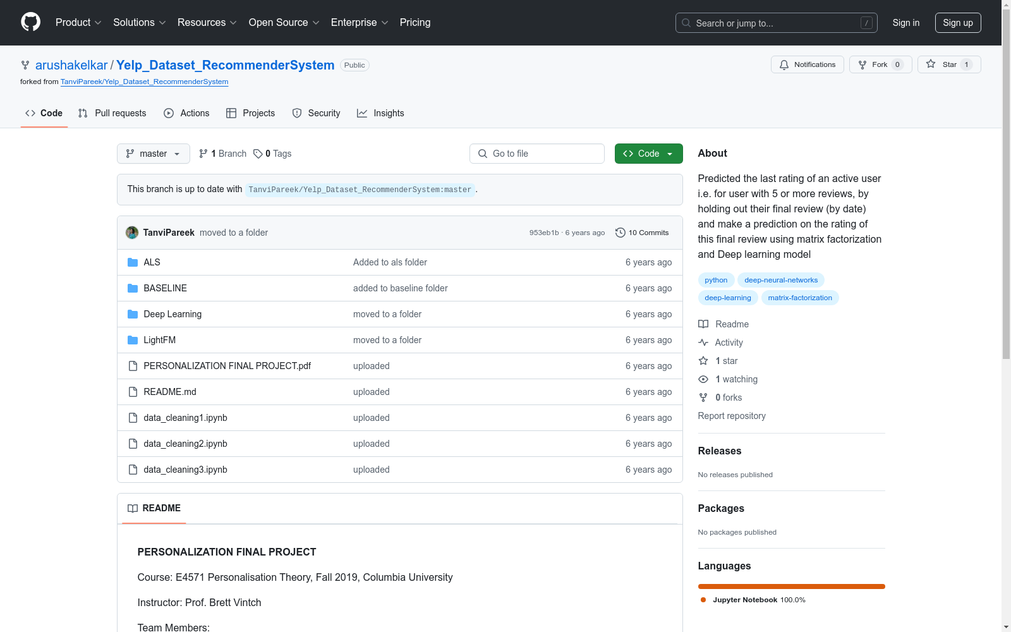
Task: Switch to the Pull requests tab
Action: [112, 113]
